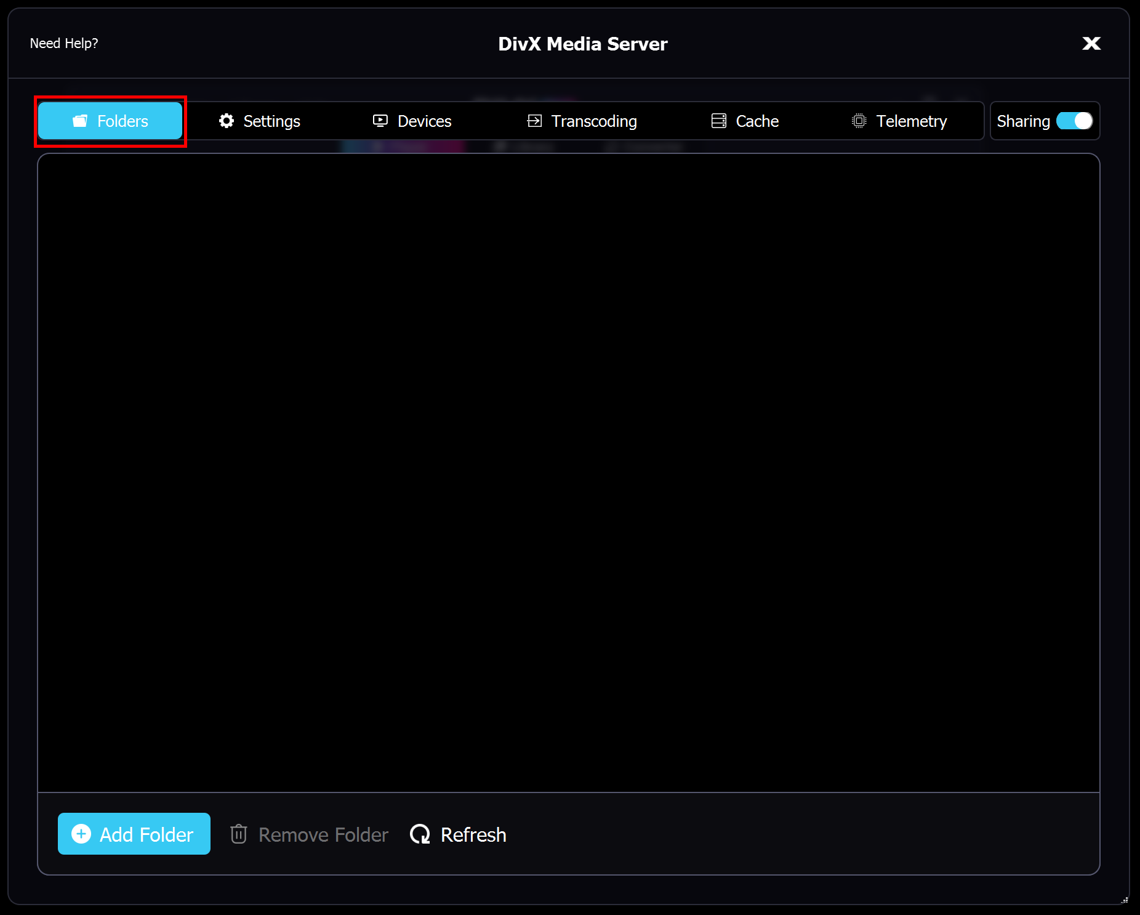Click the Remove Folder button
Viewport: 1140px width, 915px height.
pos(309,834)
